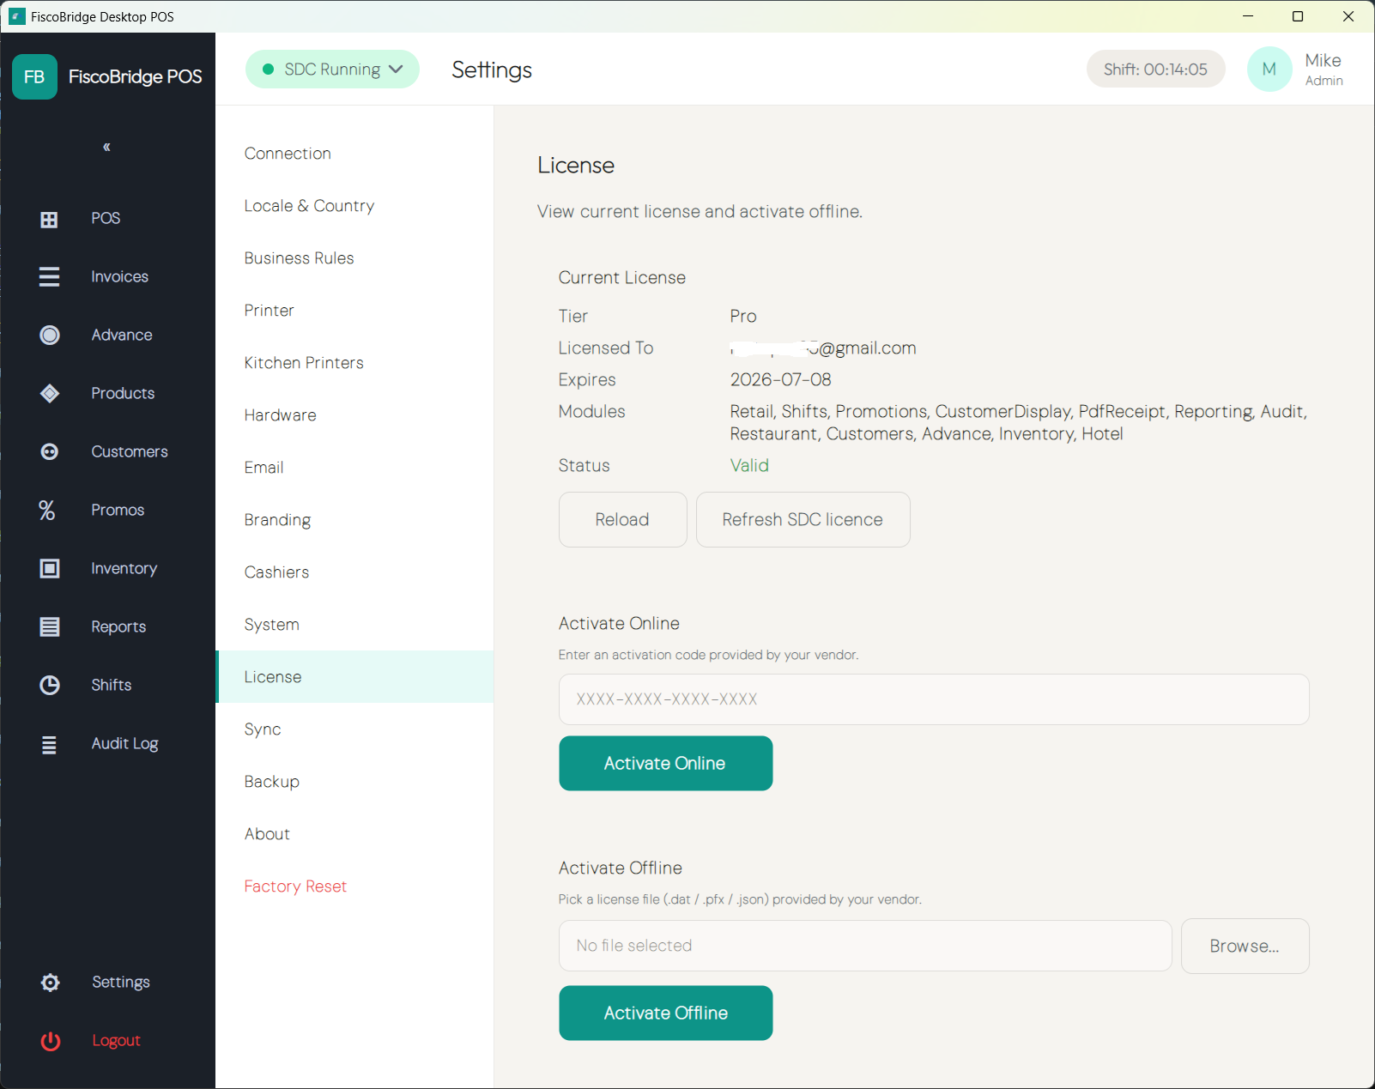1375x1089 pixels.
Task: Focus the activation code input field
Action: click(934, 699)
